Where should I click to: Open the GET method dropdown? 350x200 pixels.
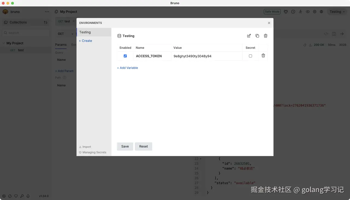point(66,34)
